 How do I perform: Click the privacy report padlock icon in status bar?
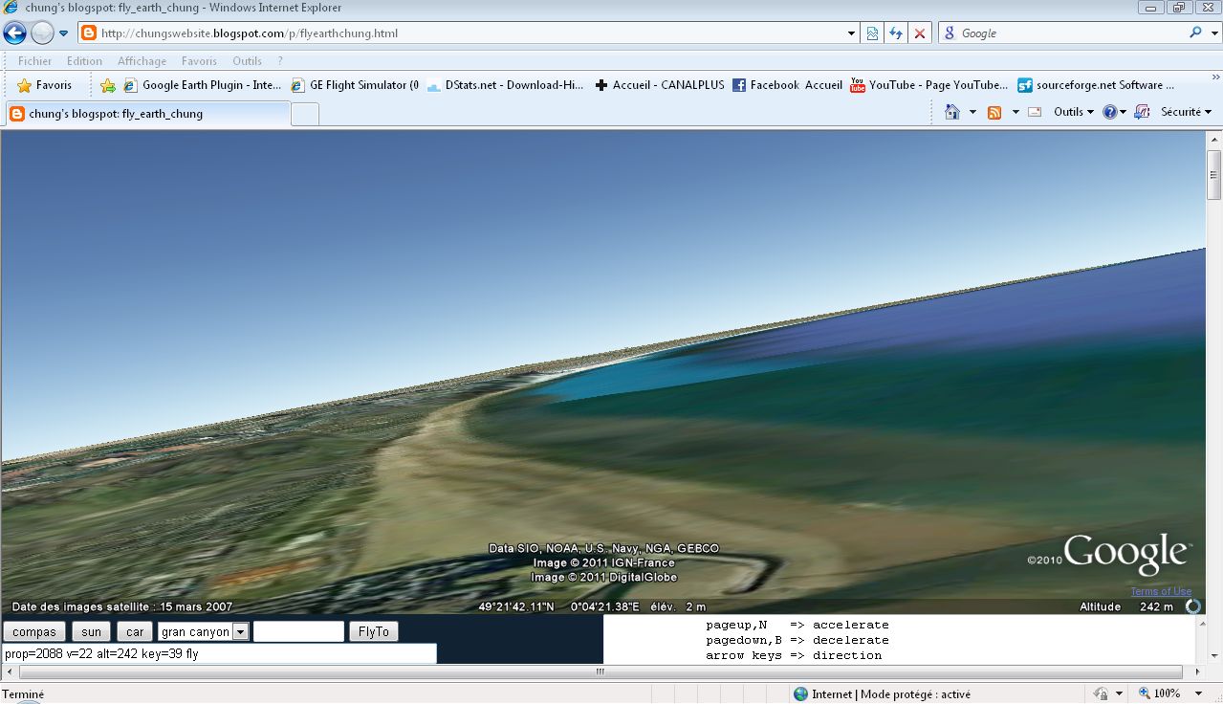click(x=1102, y=694)
